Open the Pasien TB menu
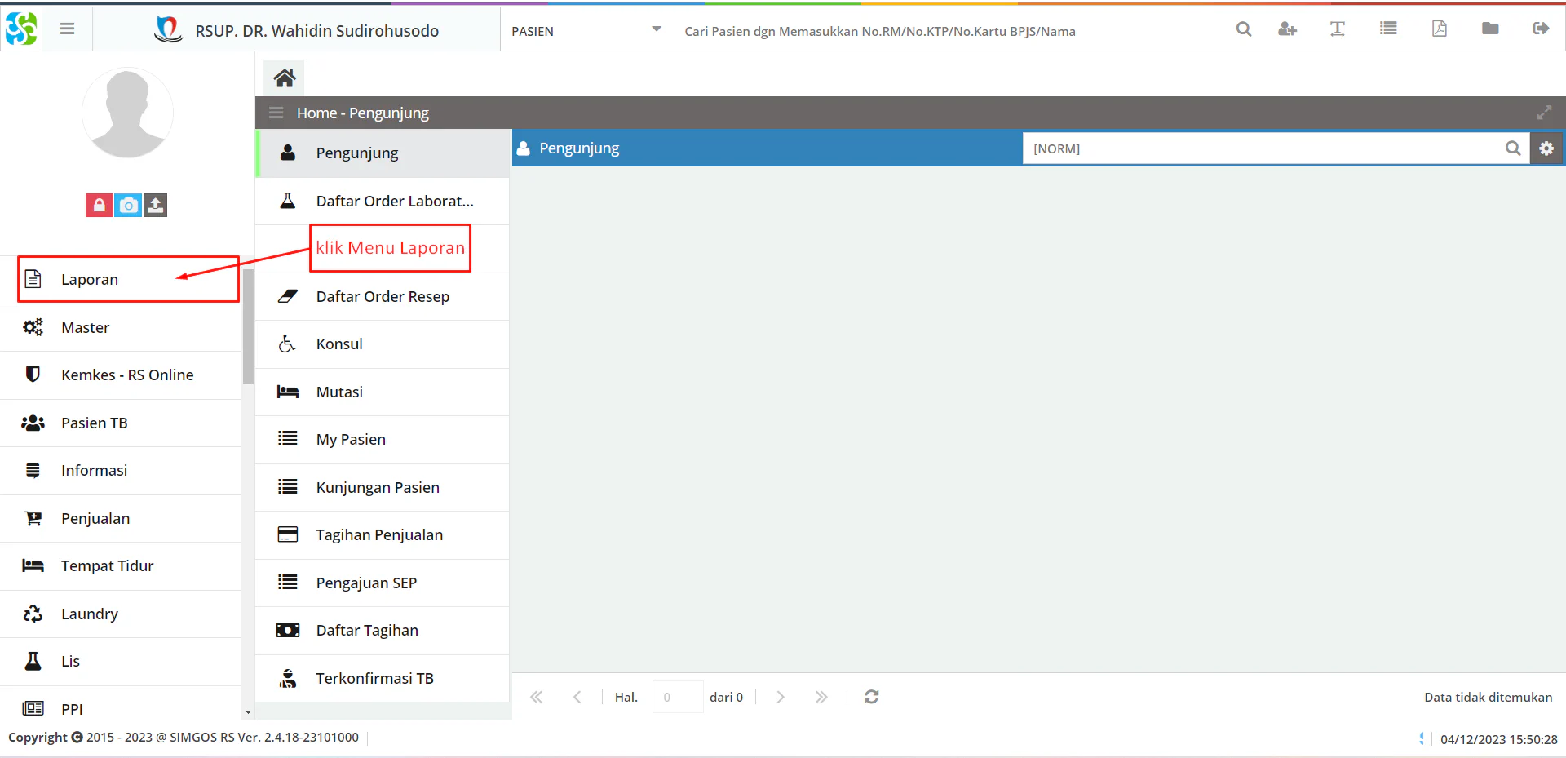Screen dimensions: 1566x758 (x=121, y=423)
